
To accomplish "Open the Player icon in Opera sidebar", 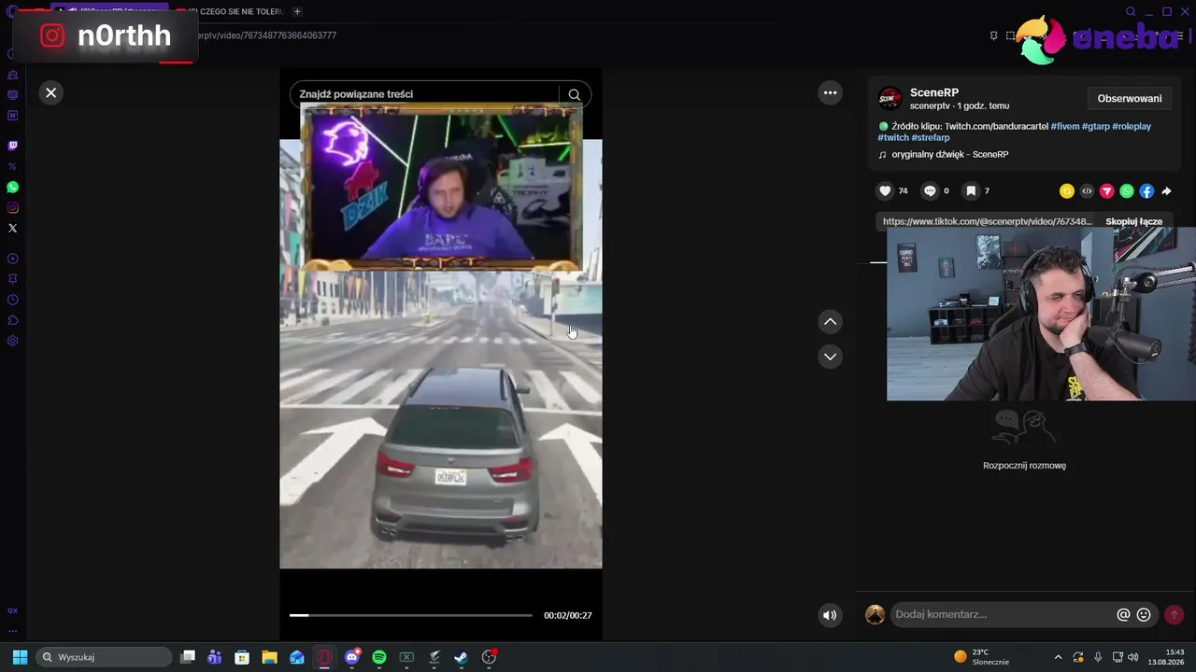I will 13,259.
